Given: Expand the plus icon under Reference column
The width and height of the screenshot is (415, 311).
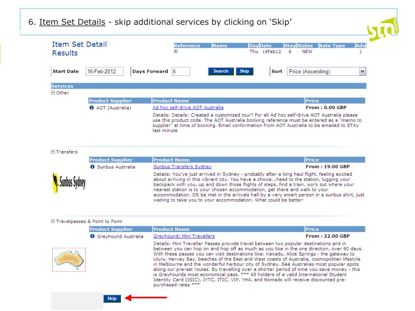Looking at the screenshot, I should pos(176,51).
